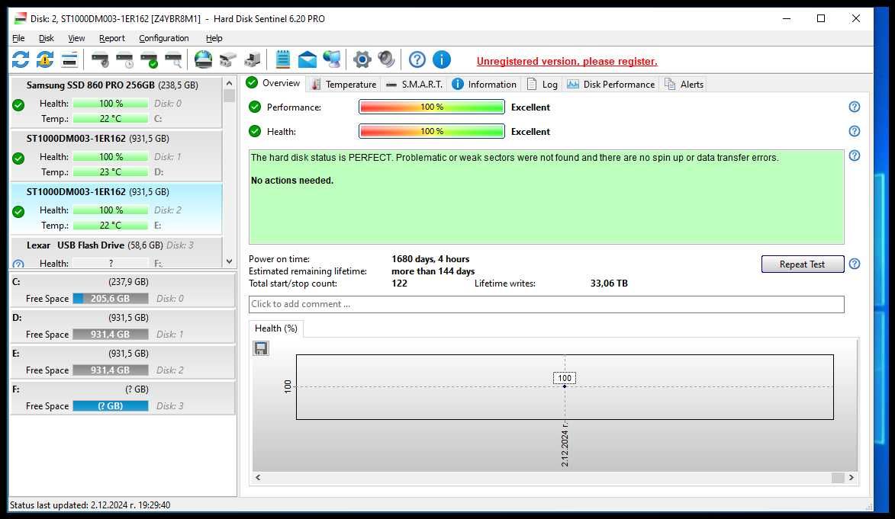
Task: Click the blue envelope email icon
Action: click(307, 59)
